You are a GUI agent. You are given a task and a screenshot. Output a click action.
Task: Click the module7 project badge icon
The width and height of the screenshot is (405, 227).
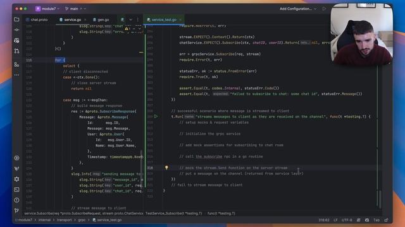38,9
